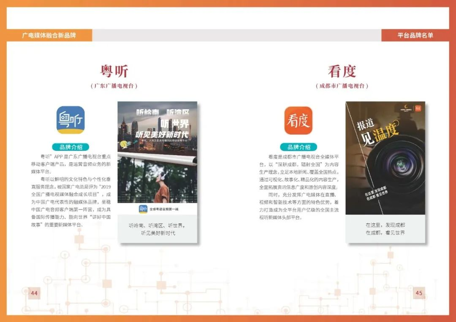456x322 pixels.
Task: Click poster headline 听见美好新时代
Action: 162,134
